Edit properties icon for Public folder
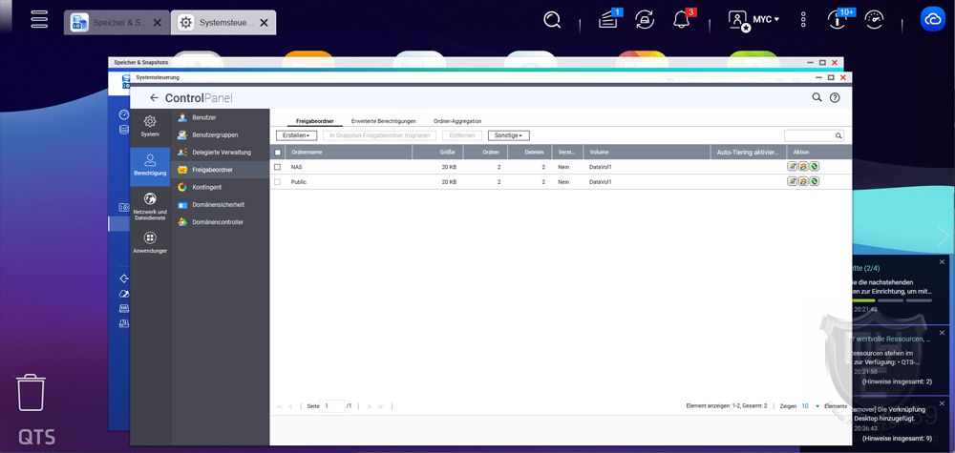Image resolution: width=955 pixels, height=453 pixels. [x=792, y=181]
